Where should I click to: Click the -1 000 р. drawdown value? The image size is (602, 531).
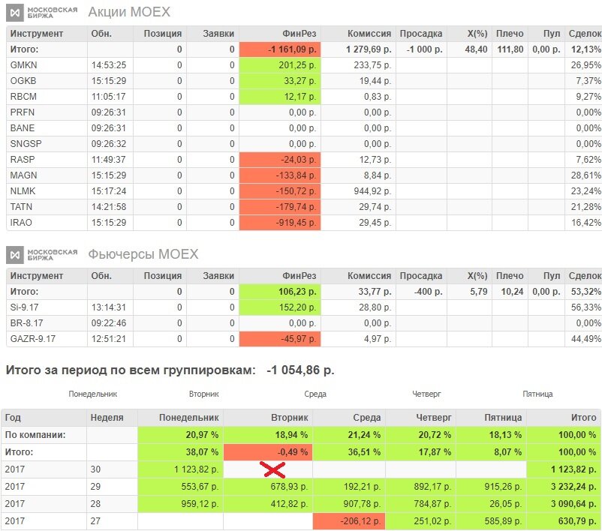[x=424, y=49]
